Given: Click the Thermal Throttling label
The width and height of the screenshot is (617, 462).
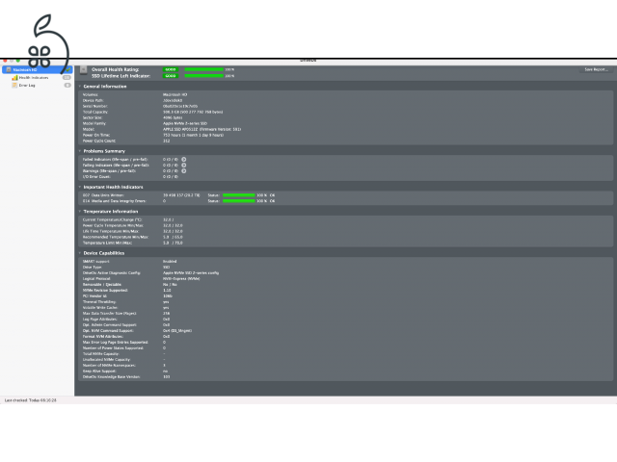Looking at the screenshot, I should [99, 302].
